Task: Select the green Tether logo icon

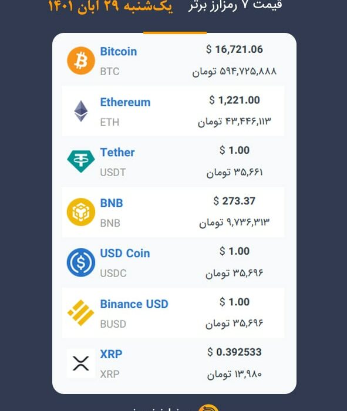Action: (x=81, y=161)
